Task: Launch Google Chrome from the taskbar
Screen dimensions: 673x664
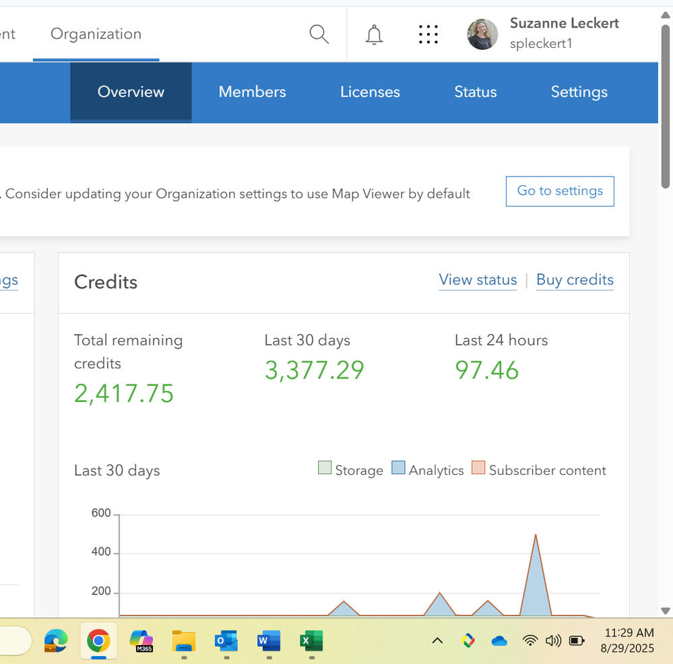Action: pos(99,640)
